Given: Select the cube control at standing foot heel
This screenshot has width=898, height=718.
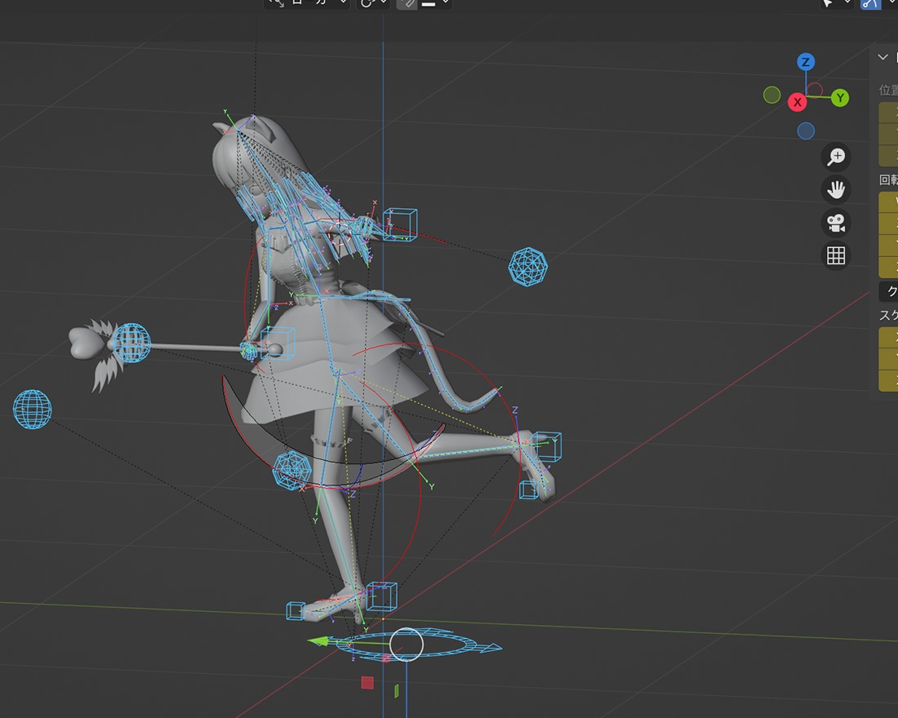Looking at the screenshot, I should (x=381, y=596).
